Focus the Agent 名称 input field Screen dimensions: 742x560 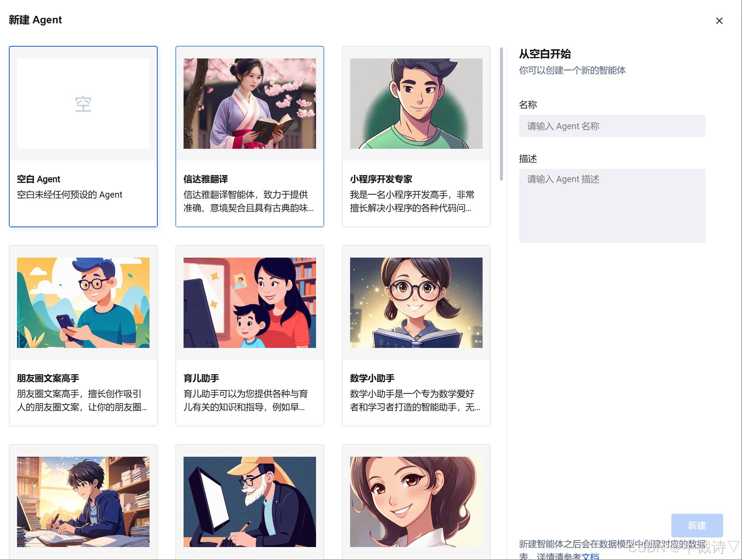click(x=612, y=126)
